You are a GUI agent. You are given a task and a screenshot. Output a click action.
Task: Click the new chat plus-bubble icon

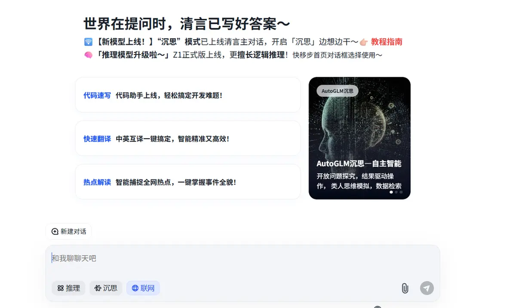(55, 232)
